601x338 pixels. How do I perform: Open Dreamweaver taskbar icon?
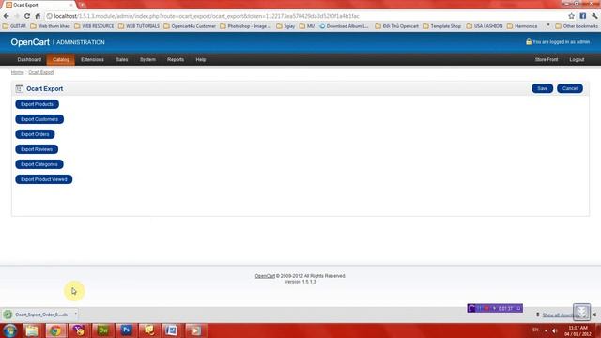coord(102,330)
